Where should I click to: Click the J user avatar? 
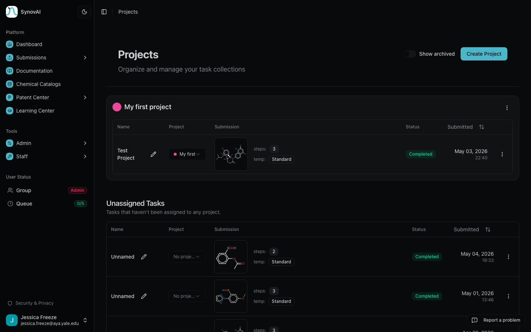(12, 320)
